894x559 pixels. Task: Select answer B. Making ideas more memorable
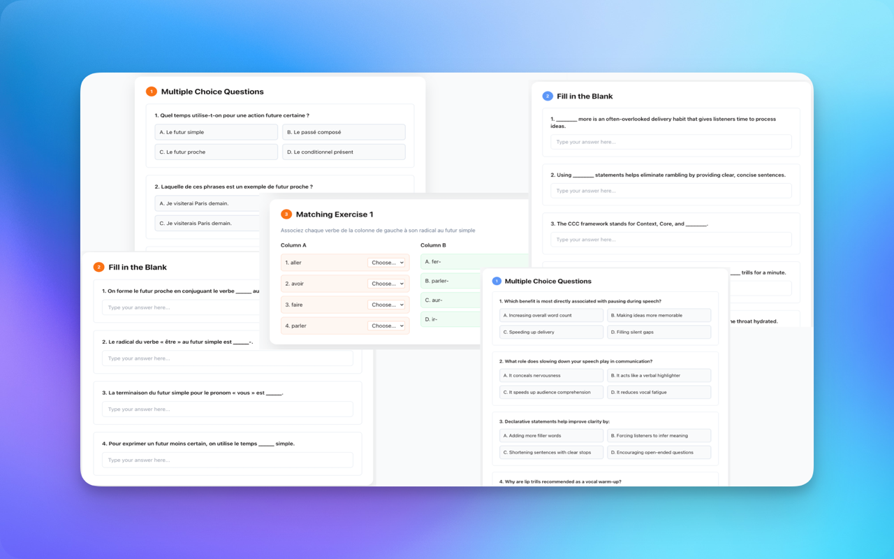(x=659, y=315)
